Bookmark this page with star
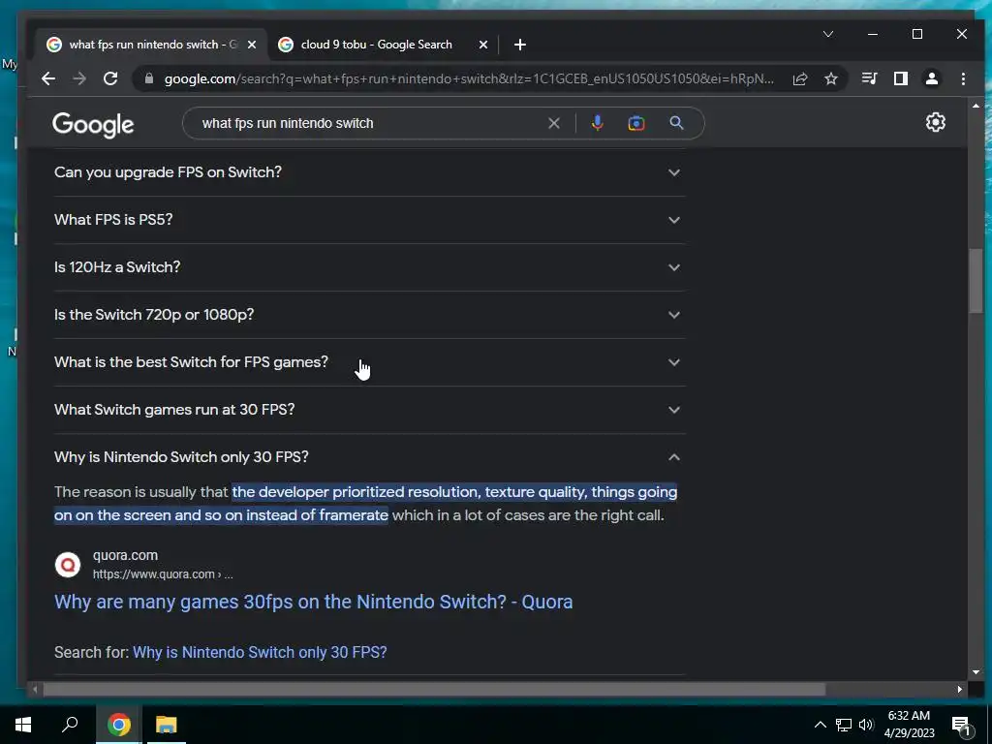The width and height of the screenshot is (992, 744). (x=831, y=78)
